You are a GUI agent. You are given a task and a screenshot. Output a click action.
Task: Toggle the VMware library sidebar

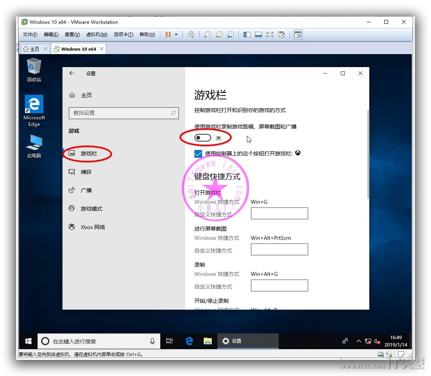247,35
